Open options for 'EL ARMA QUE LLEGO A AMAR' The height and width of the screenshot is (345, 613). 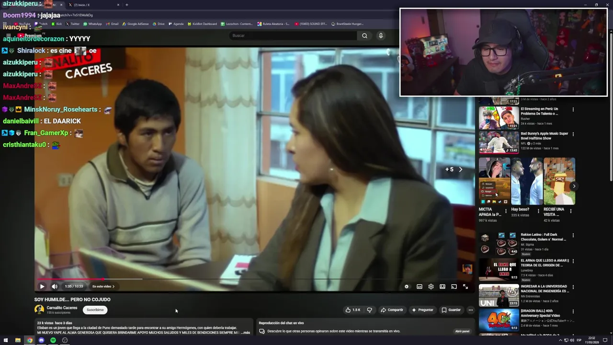(573, 262)
